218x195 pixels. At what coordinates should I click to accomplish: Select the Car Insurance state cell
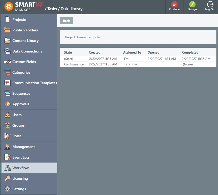click(74, 64)
